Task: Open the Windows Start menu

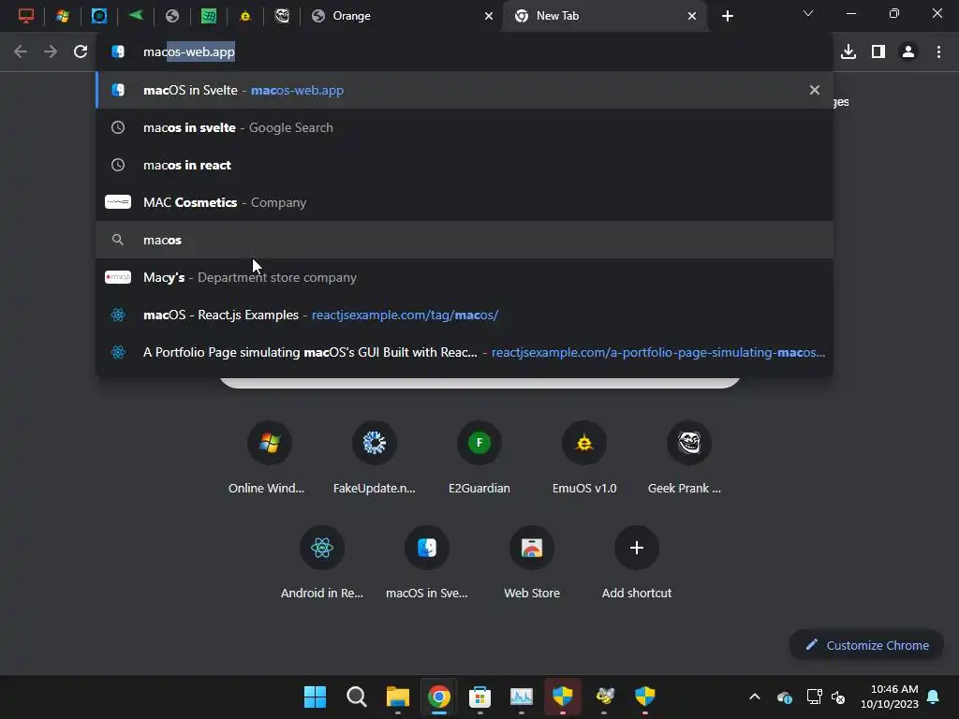Action: pyautogui.click(x=316, y=697)
